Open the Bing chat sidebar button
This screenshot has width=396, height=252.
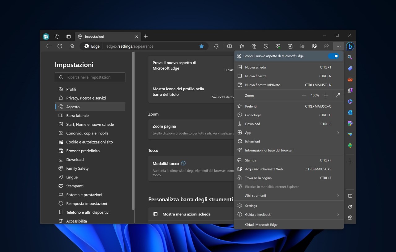click(x=350, y=46)
